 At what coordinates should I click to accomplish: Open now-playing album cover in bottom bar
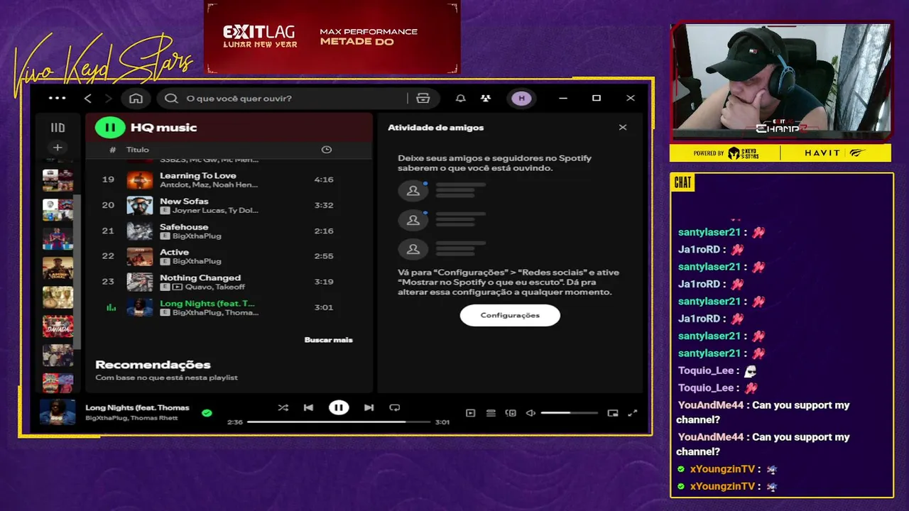tap(58, 412)
